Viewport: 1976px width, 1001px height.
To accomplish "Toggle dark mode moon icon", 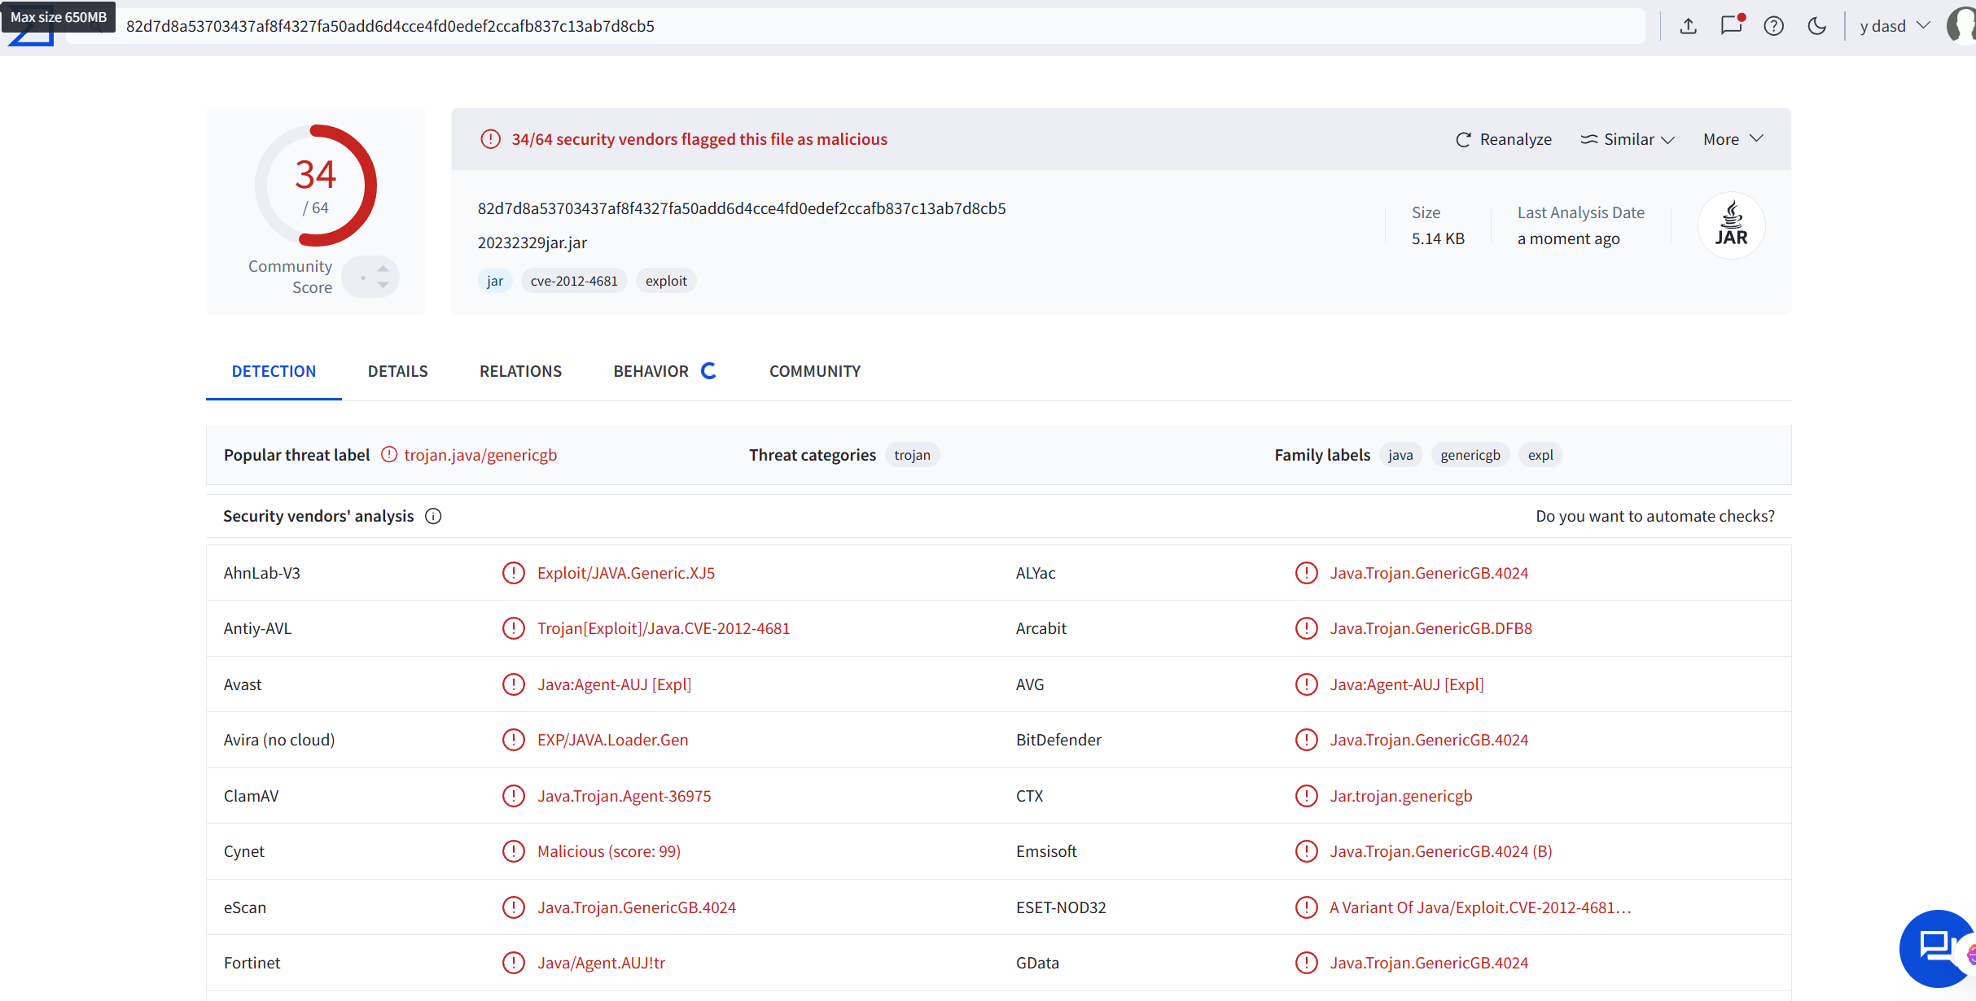I will pyautogui.click(x=1816, y=26).
